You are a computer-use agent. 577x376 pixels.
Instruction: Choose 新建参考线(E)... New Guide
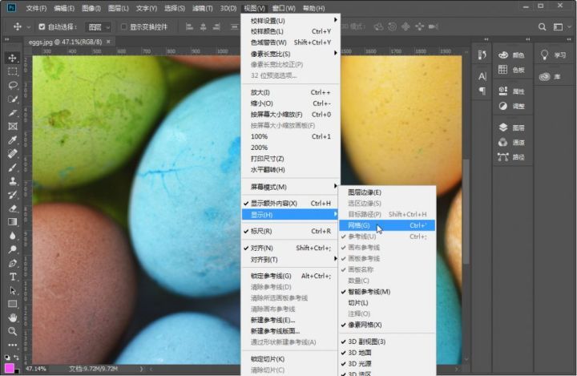(x=291, y=320)
